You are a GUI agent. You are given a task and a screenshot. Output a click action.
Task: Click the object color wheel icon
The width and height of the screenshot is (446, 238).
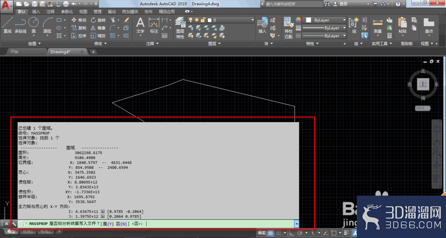(x=298, y=20)
